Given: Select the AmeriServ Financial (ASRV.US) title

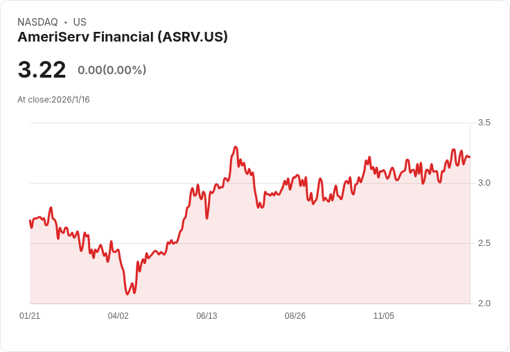Looking at the screenshot, I should point(123,37).
